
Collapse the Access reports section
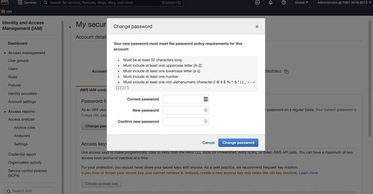coord(5,112)
